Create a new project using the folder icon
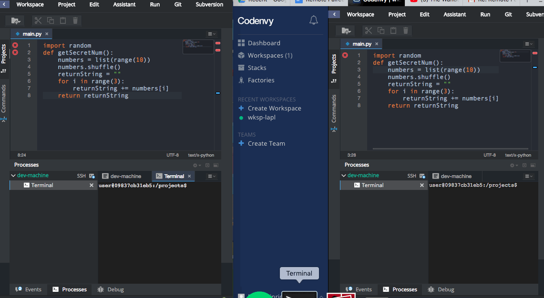The width and height of the screenshot is (544, 298). tap(14, 20)
